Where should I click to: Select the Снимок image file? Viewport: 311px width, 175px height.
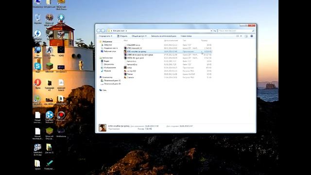[130, 77]
